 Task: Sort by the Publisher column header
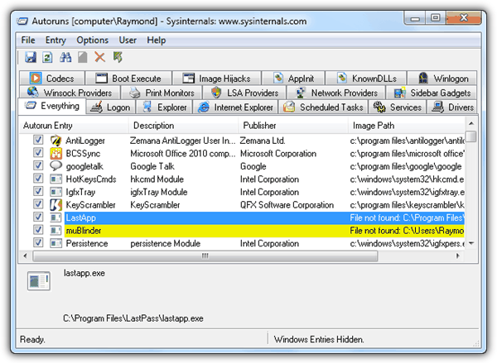point(293,126)
